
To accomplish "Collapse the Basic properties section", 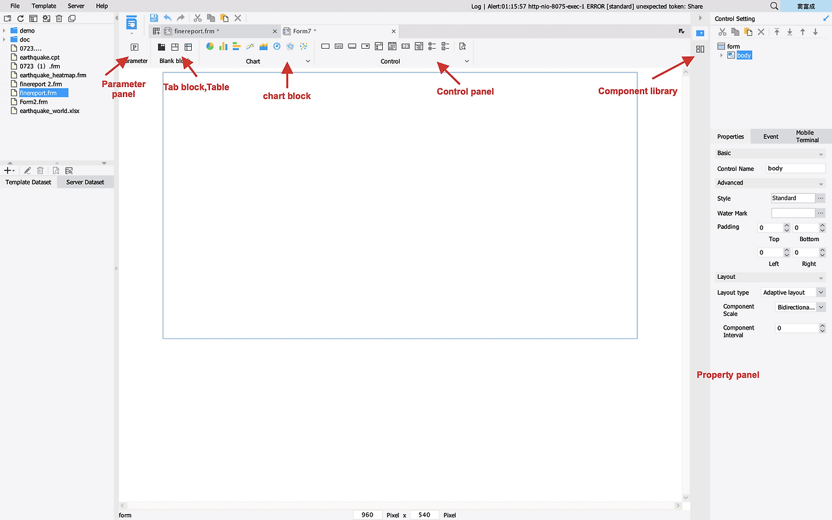I will (822, 154).
